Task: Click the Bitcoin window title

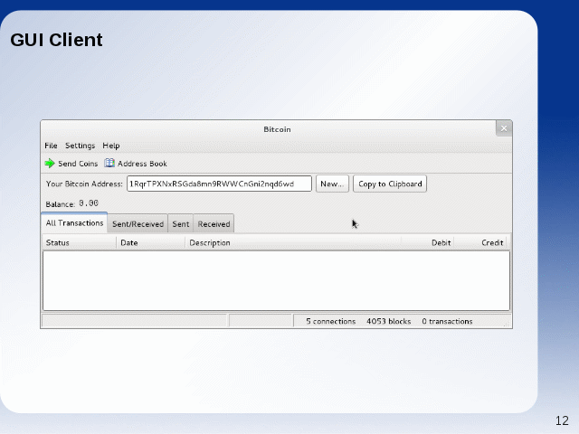Action: (277, 129)
